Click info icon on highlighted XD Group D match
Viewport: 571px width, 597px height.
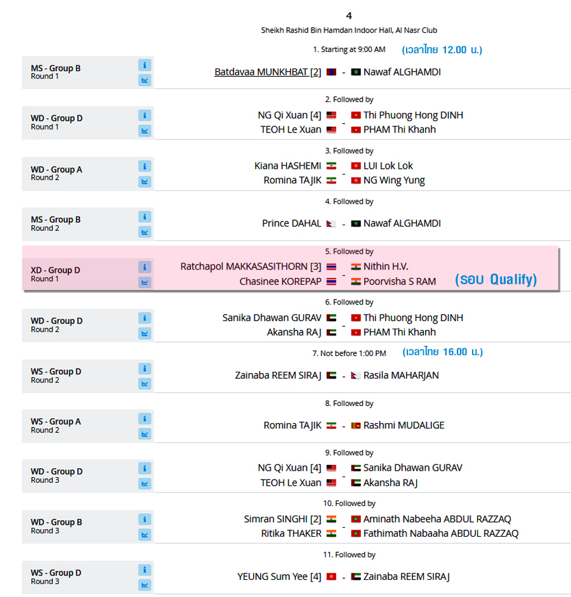[x=145, y=267]
